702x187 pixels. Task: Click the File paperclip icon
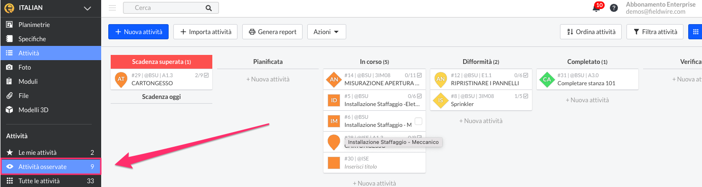(9, 96)
